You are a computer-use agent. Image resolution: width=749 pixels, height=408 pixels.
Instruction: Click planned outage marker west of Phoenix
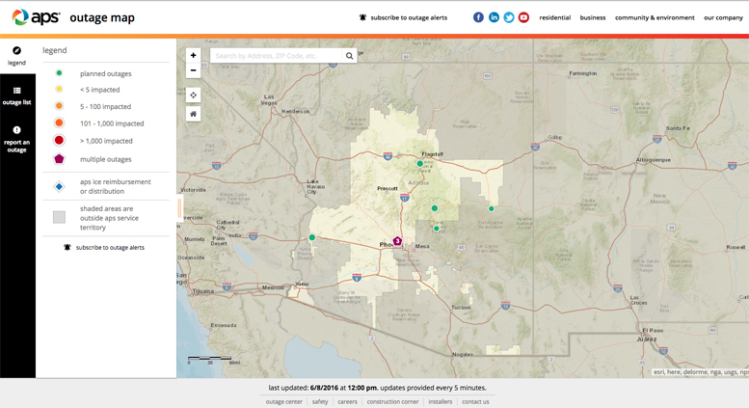(312, 237)
